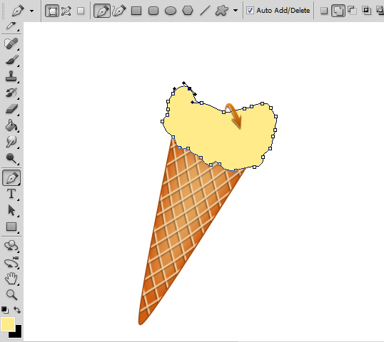
Task: Select the 3D Orbit camera tool
Action: click(x=11, y=262)
